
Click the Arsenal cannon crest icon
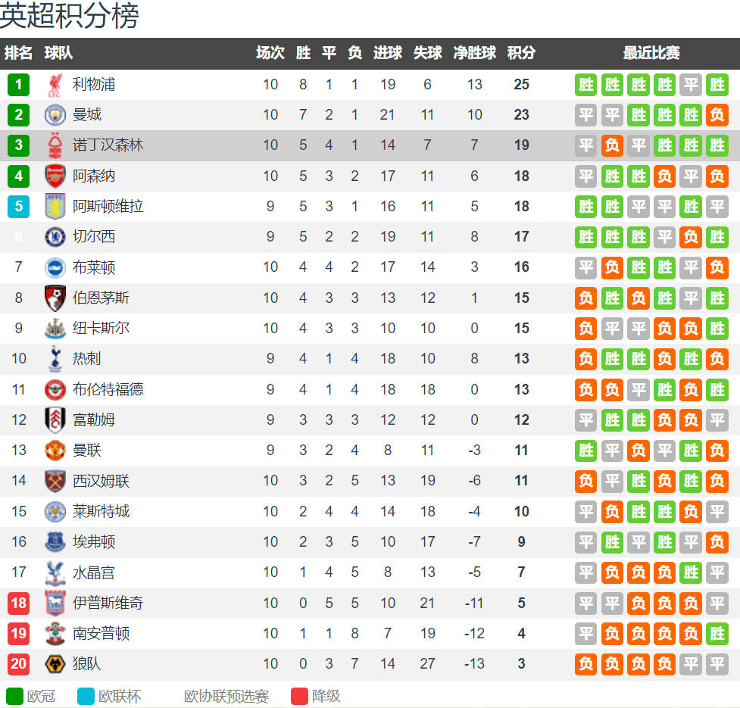point(55,176)
